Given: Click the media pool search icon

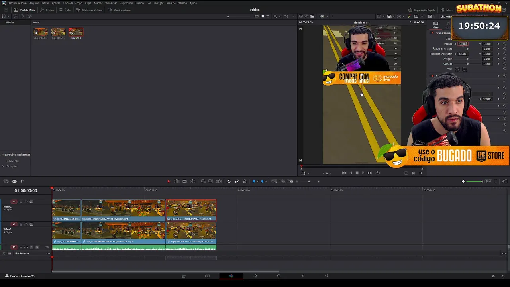Looking at the screenshot, I should tap(275, 16).
